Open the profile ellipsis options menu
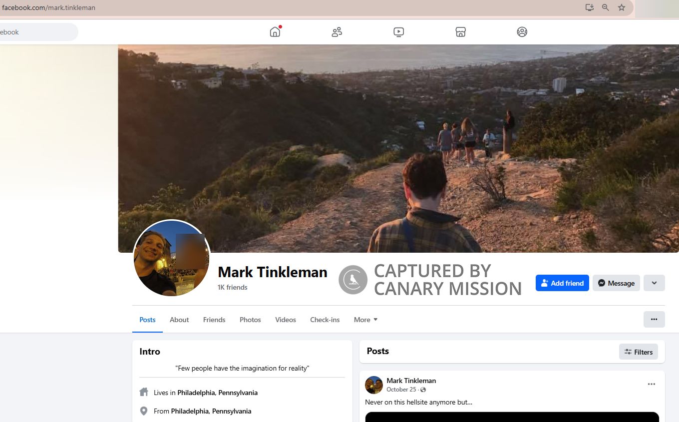Viewport: 679px width, 422px height. click(x=654, y=319)
